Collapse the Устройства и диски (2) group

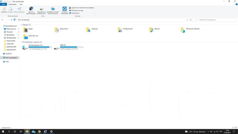click(21, 42)
